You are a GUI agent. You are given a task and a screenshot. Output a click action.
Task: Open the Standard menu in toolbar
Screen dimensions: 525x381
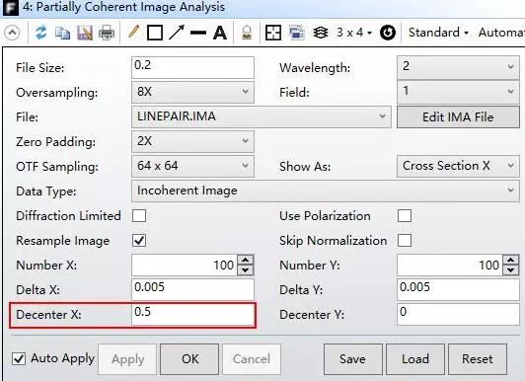[x=438, y=33]
